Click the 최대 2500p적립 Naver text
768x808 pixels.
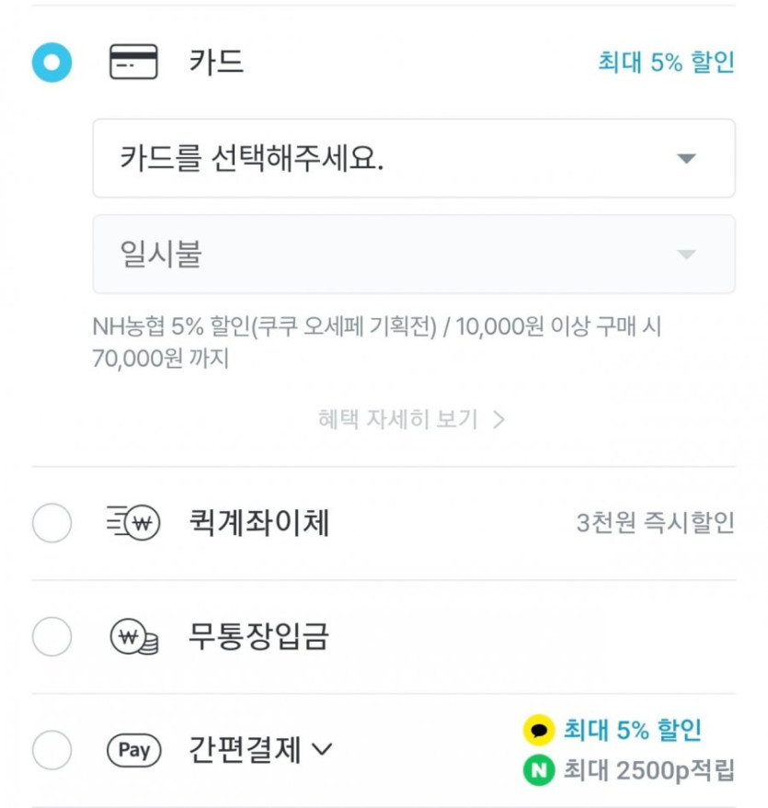(x=648, y=770)
